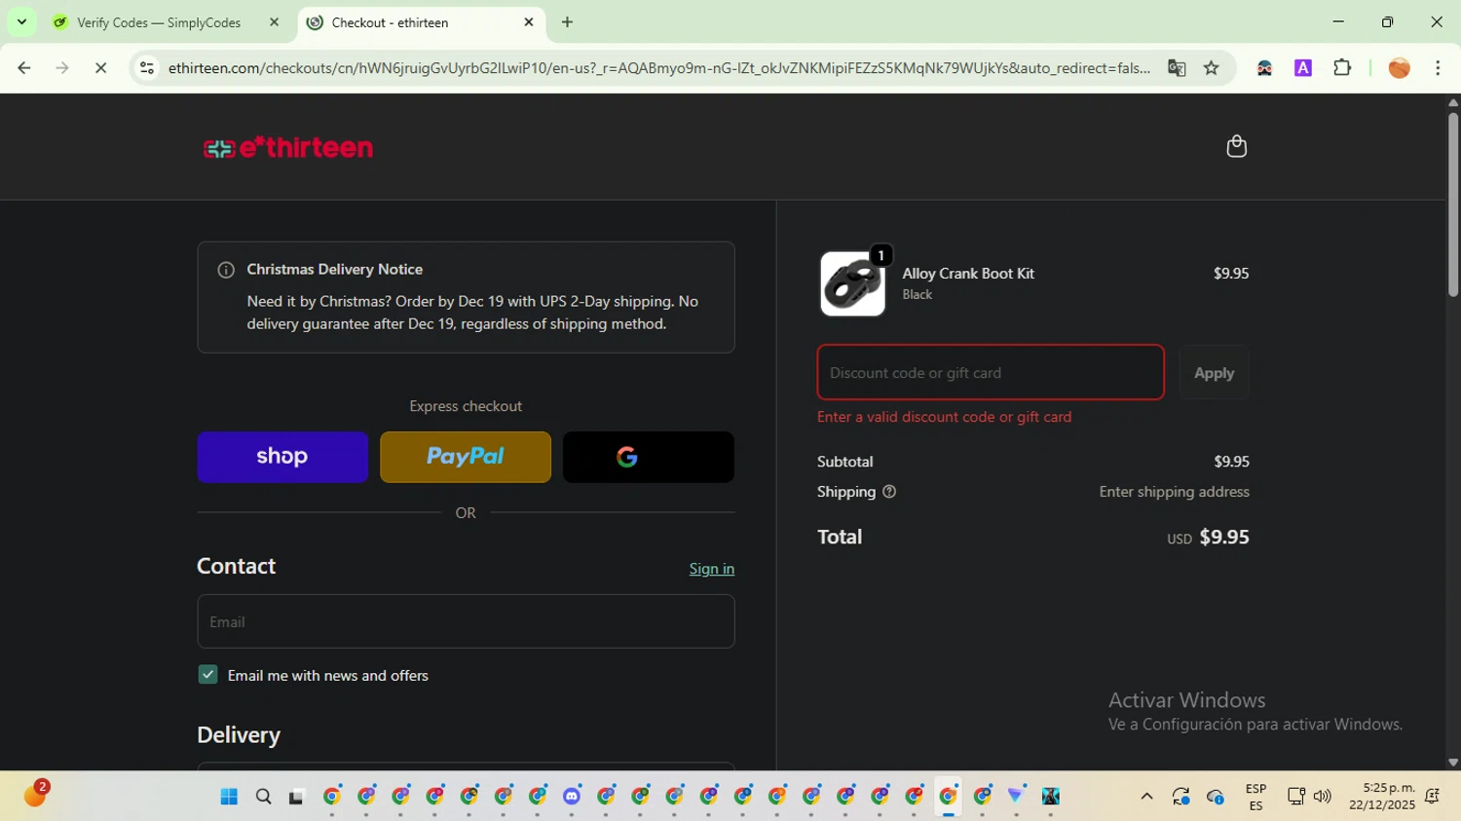
Task: Show hidden system tray icons
Action: pos(1146,797)
